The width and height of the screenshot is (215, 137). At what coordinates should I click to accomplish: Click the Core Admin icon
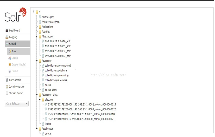(x=7, y=80)
